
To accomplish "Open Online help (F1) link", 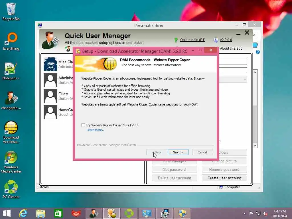I will coord(192,40).
